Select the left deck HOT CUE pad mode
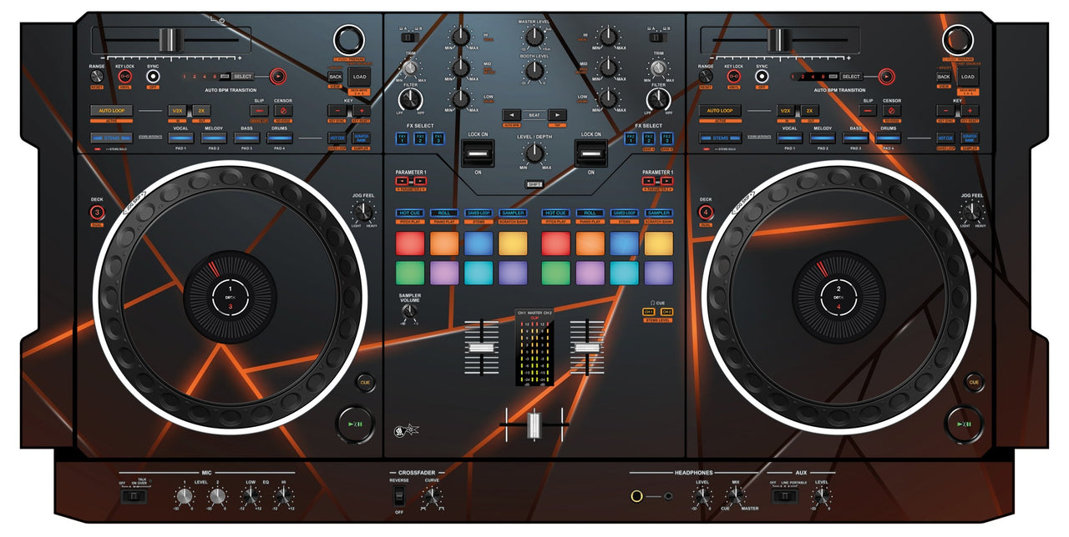 point(409,213)
